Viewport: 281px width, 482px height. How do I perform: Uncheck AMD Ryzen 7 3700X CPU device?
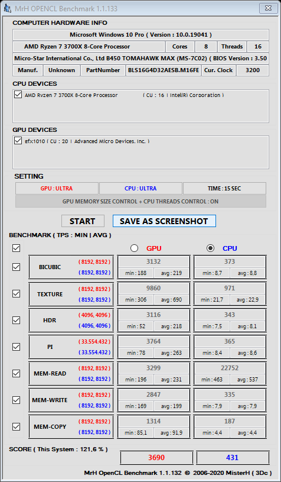pyautogui.click(x=18, y=95)
